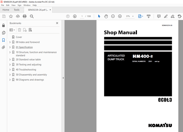Click the 57% zoom level field
This screenshot has height=132, width=183.
tap(128, 16)
